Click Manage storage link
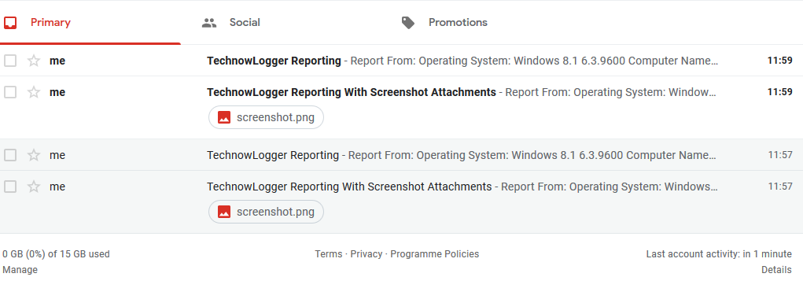Screen dimensions: 803x303 [20, 270]
